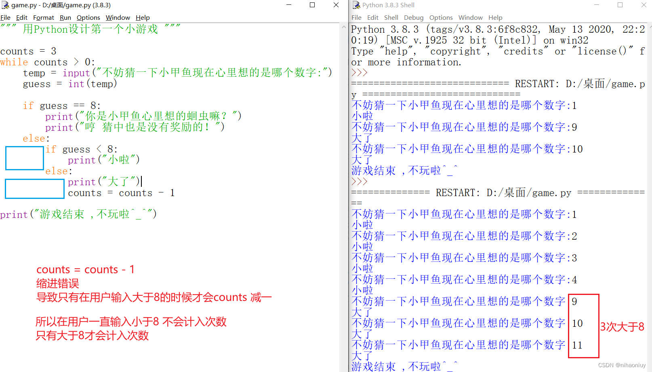Click the Shell input line ending with 10
652x372 pixels.
pyautogui.click(x=467, y=149)
